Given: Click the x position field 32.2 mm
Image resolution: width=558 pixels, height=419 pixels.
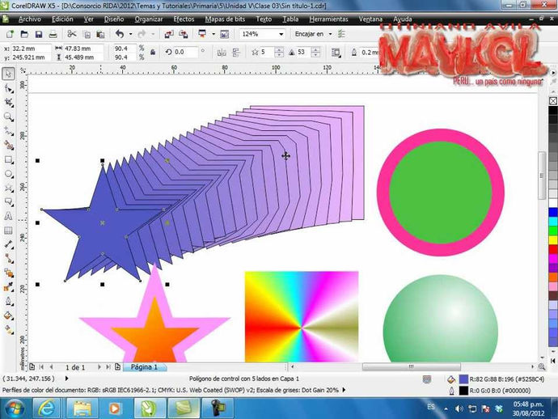Looking at the screenshot, I should click(32, 49).
